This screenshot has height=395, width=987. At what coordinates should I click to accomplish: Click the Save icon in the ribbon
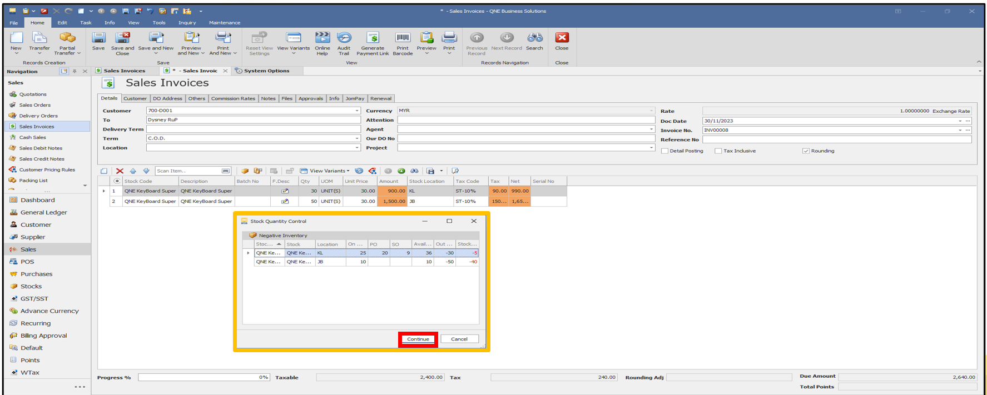click(98, 38)
